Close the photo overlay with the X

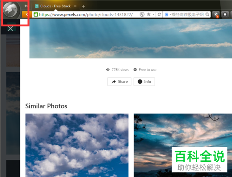[x=11, y=29]
